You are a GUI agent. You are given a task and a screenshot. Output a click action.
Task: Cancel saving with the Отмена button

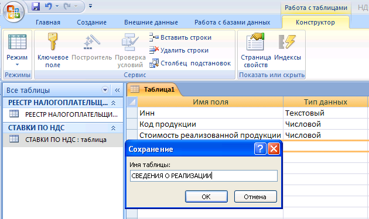(255, 196)
